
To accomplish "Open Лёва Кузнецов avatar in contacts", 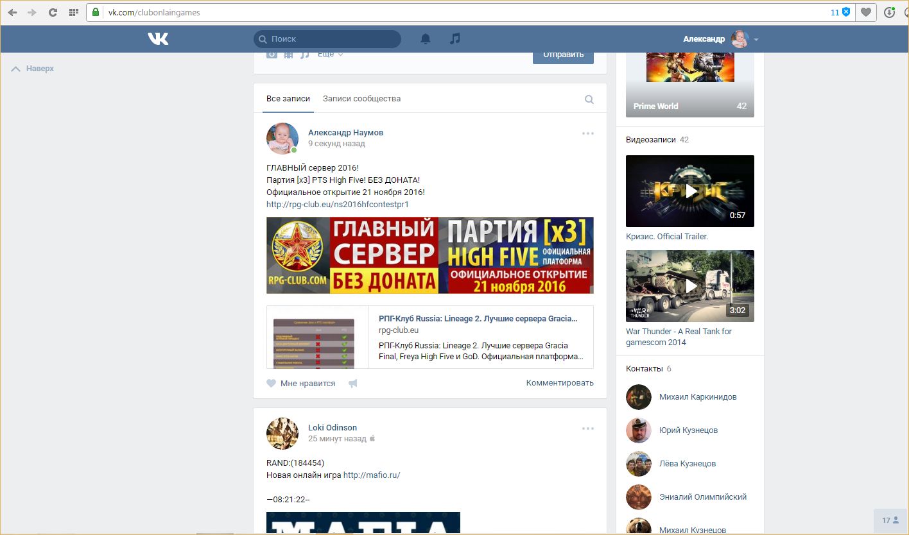I will tap(639, 464).
